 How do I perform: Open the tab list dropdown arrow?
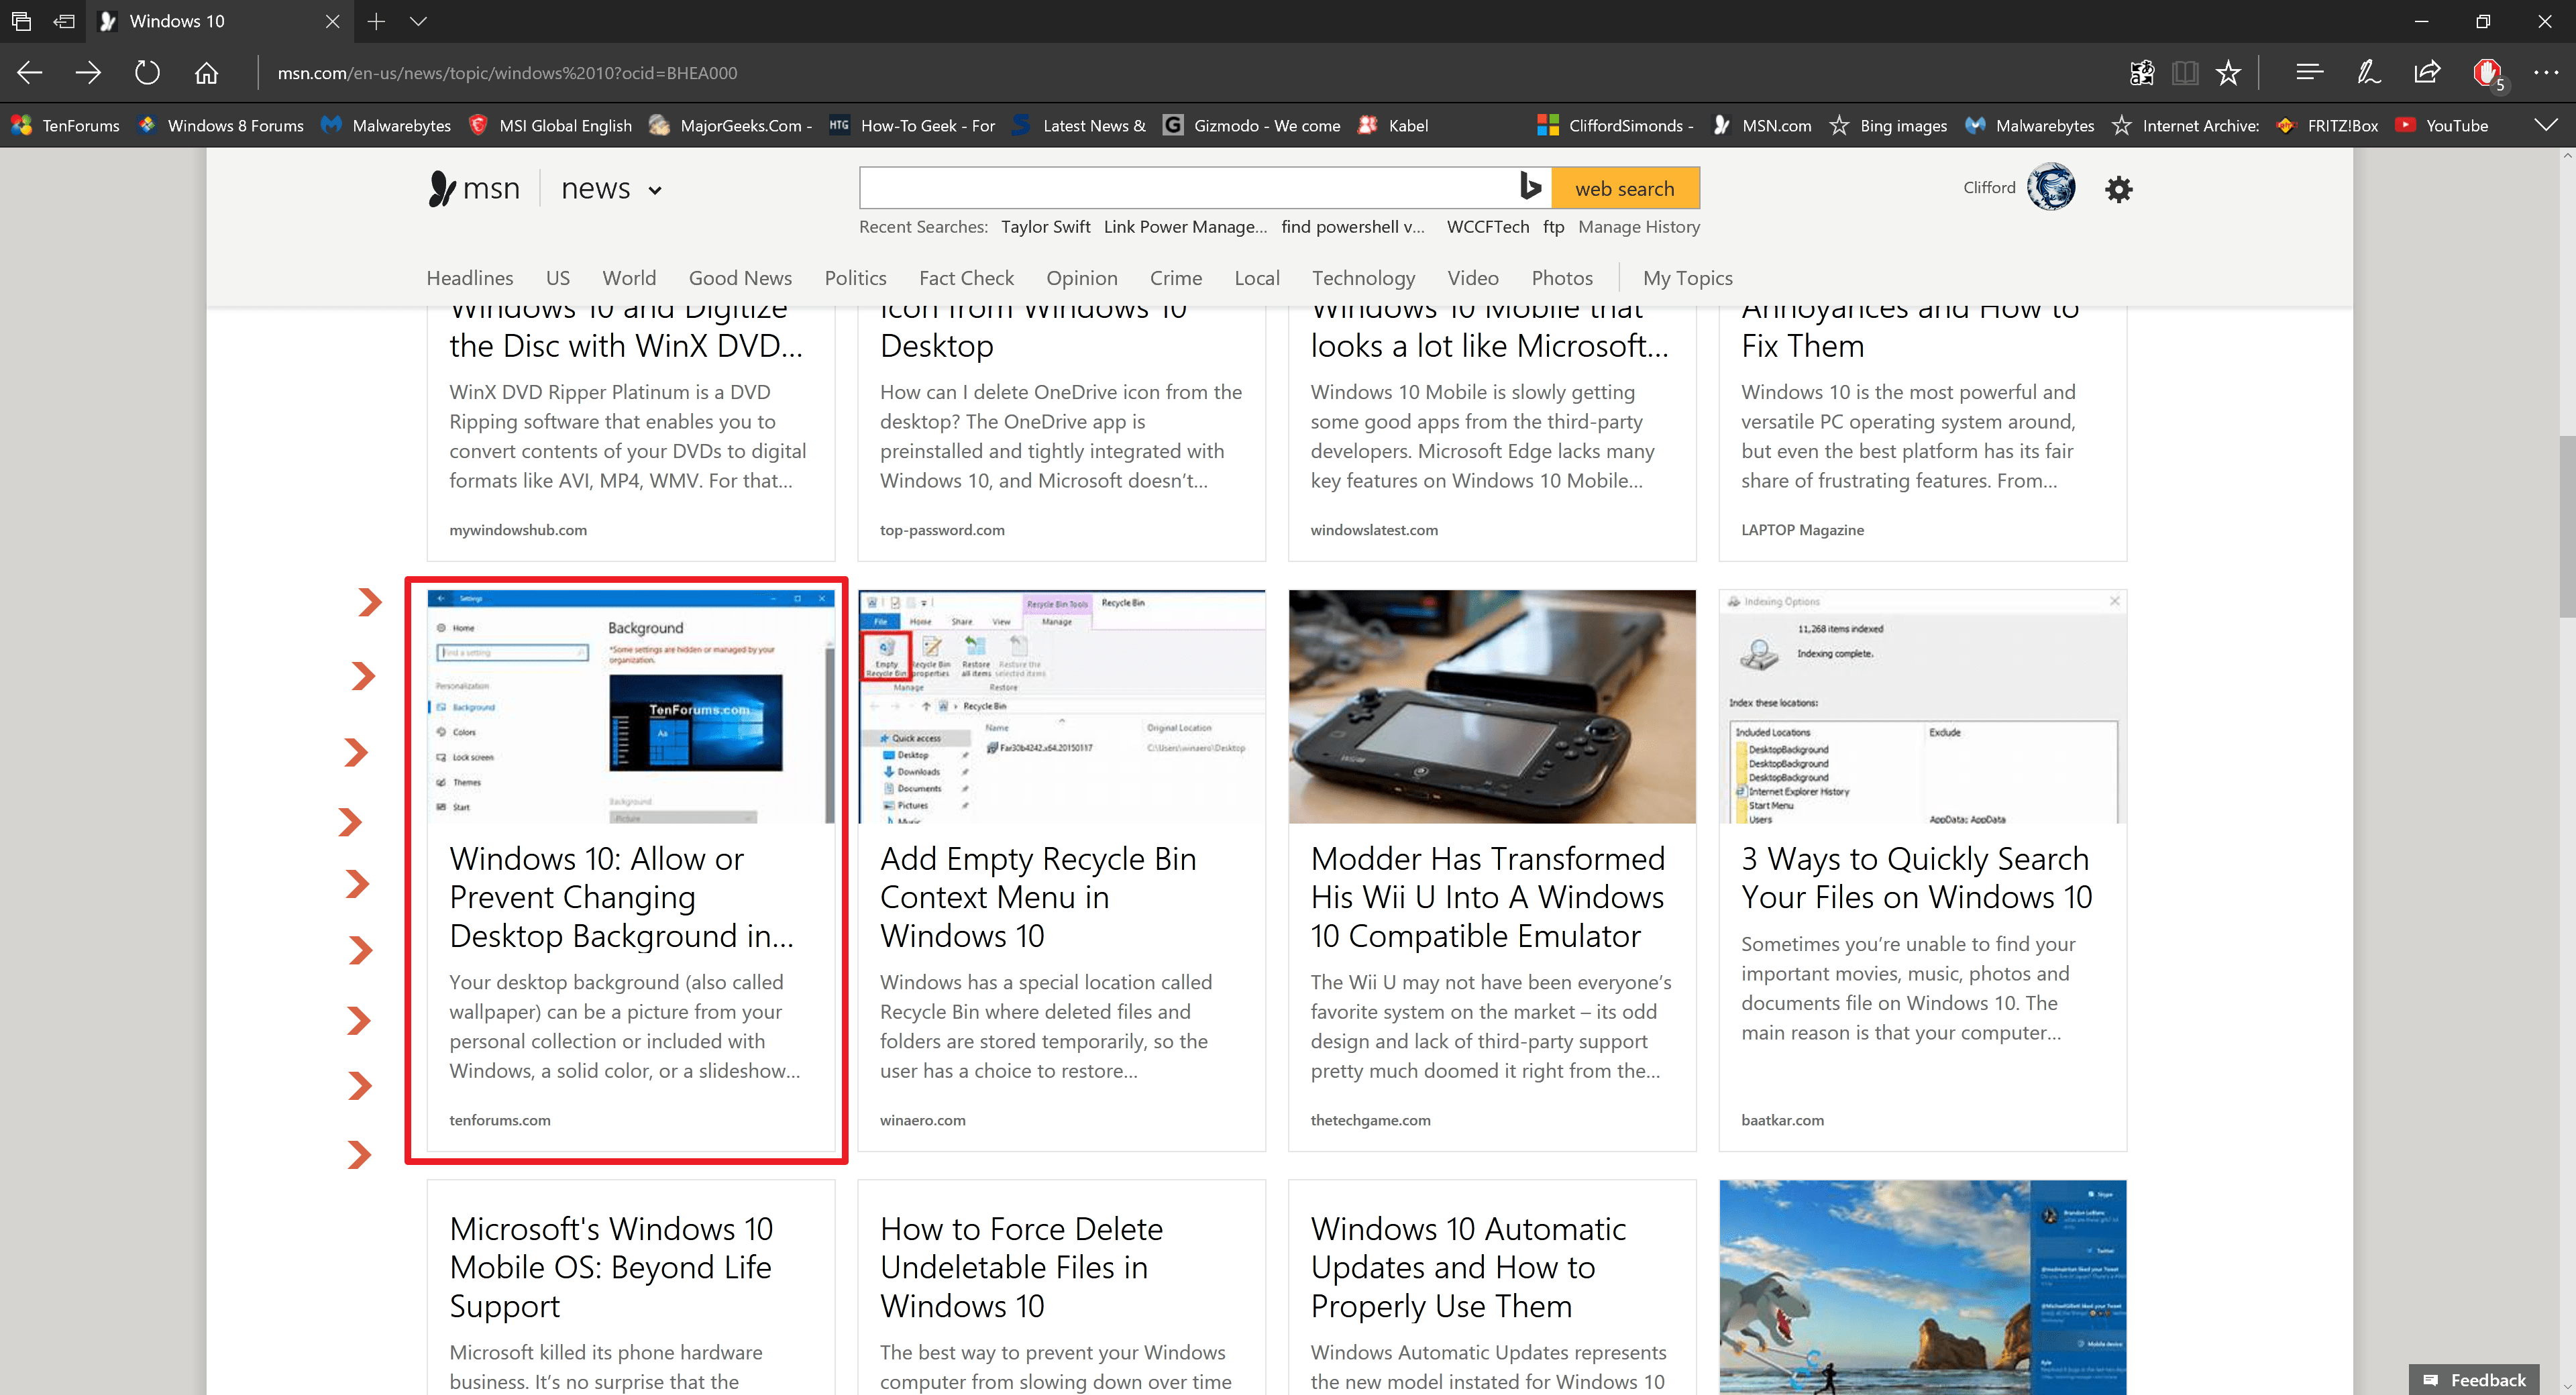click(418, 20)
